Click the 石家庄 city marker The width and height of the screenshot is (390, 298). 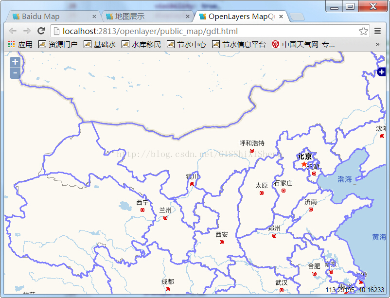pyautogui.click(x=284, y=191)
